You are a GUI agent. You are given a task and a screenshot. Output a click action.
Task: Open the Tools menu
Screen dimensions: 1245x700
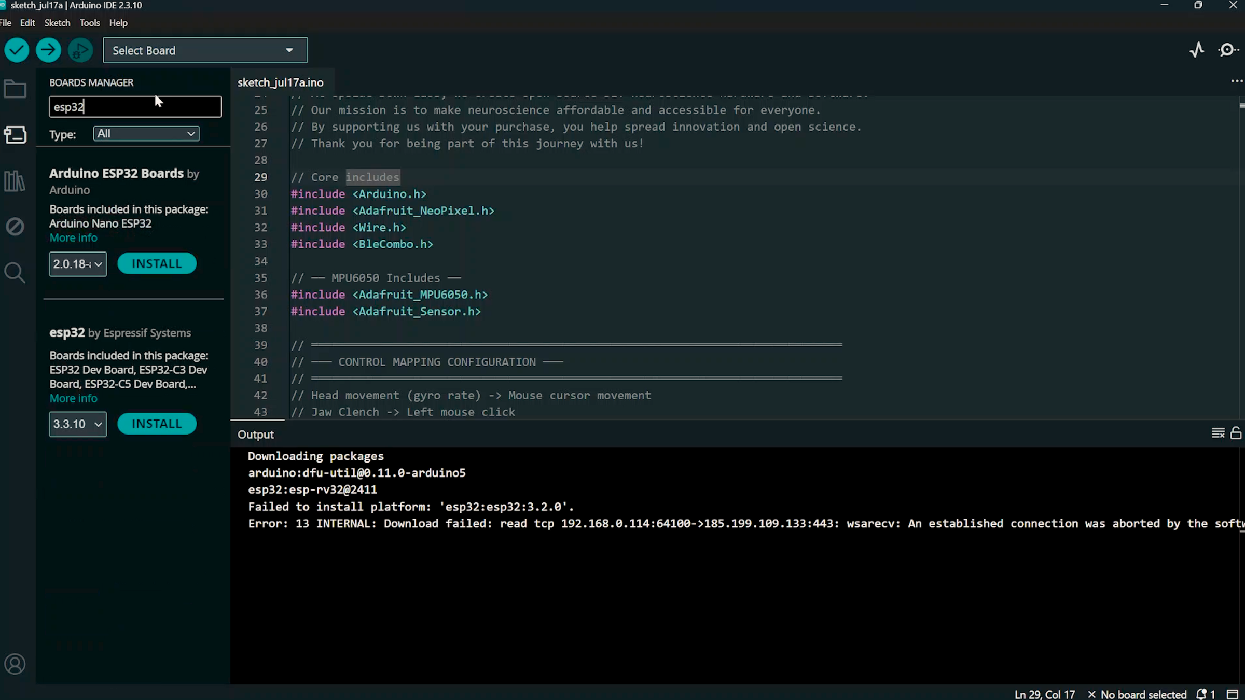pos(90,23)
